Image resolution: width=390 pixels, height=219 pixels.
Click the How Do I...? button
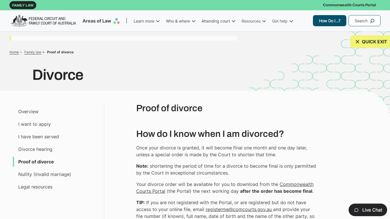click(329, 21)
